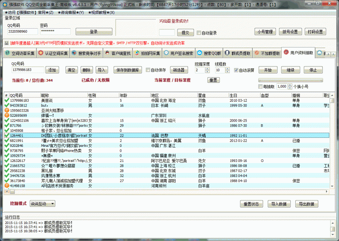Open the 拍拍网采集 tab
339x241 pixels.
click(147, 53)
